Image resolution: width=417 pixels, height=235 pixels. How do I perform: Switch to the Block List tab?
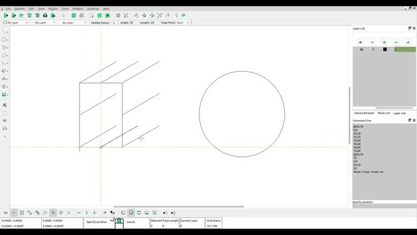[384, 113]
